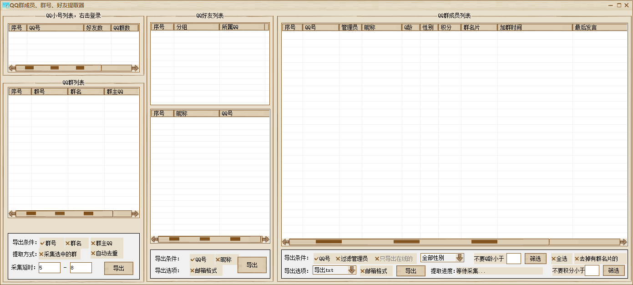This screenshot has width=633, height=285.
Task: Click 筛选 button next to 积分 field
Action: coord(614,270)
